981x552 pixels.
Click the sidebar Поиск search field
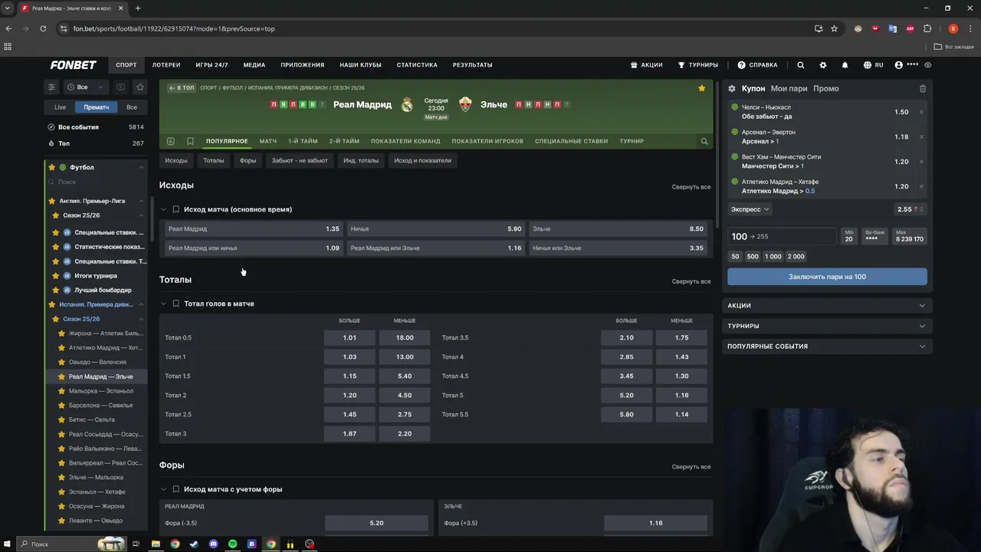tap(96, 182)
